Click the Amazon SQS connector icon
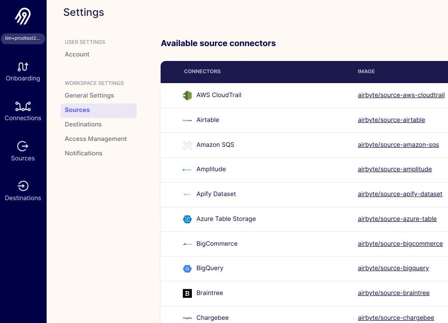 (187, 145)
